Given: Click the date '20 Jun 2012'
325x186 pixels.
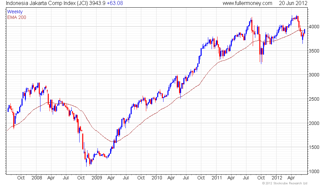Looking at the screenshot, I should coord(293,3).
